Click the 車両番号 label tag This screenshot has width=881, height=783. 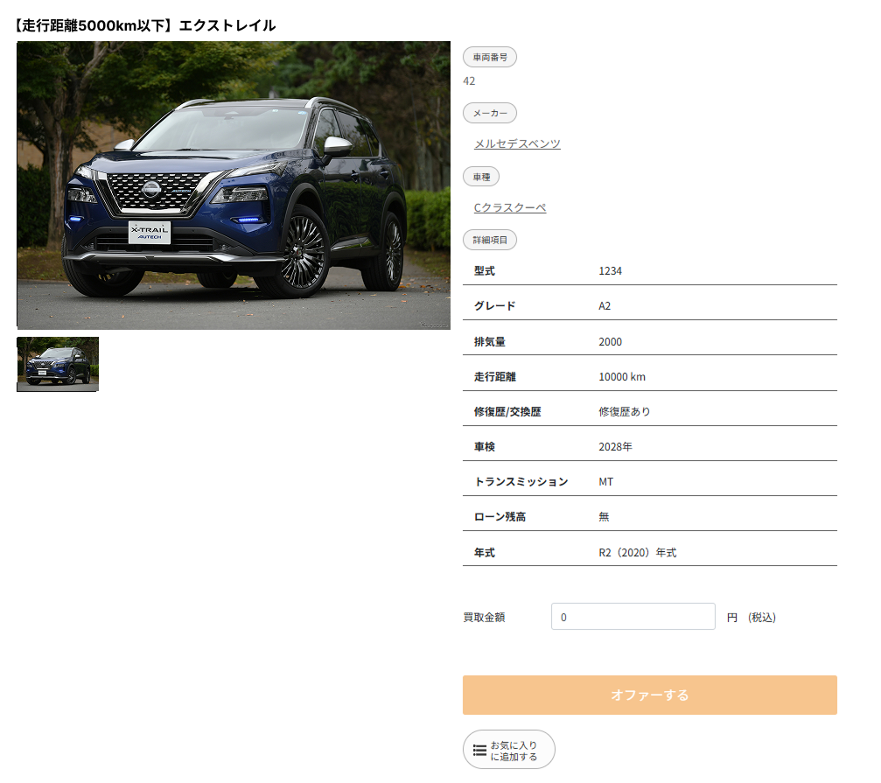point(489,57)
